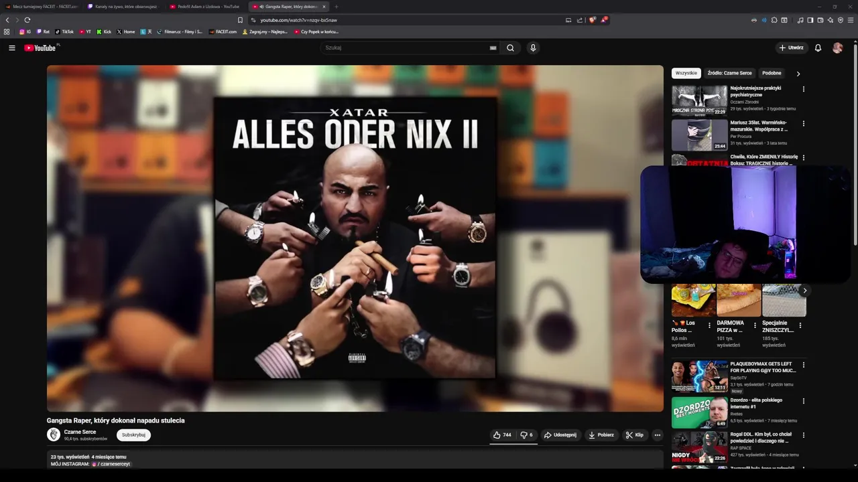Open the DARMOWA PIZZA short thumbnail

tap(739, 300)
